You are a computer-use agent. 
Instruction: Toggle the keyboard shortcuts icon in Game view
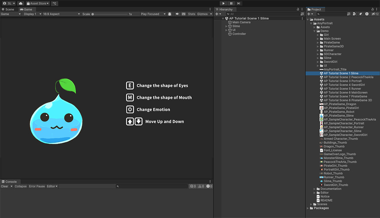click(184, 14)
